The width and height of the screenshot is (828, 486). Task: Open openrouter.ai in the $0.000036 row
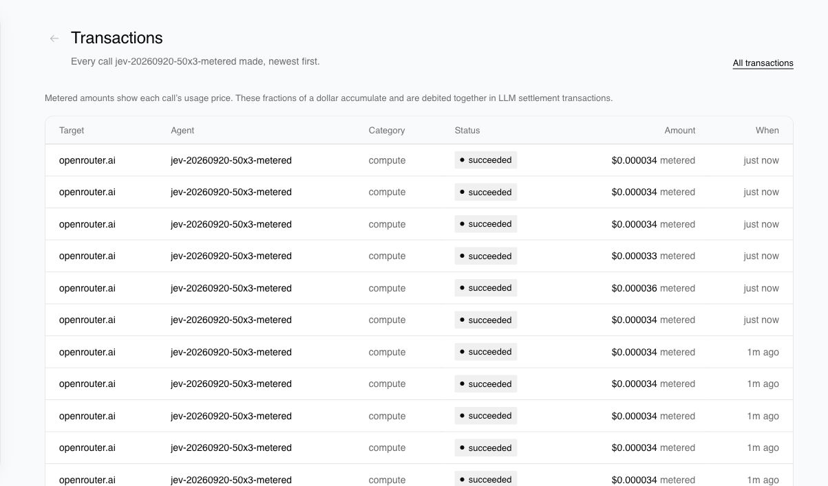[x=87, y=288]
